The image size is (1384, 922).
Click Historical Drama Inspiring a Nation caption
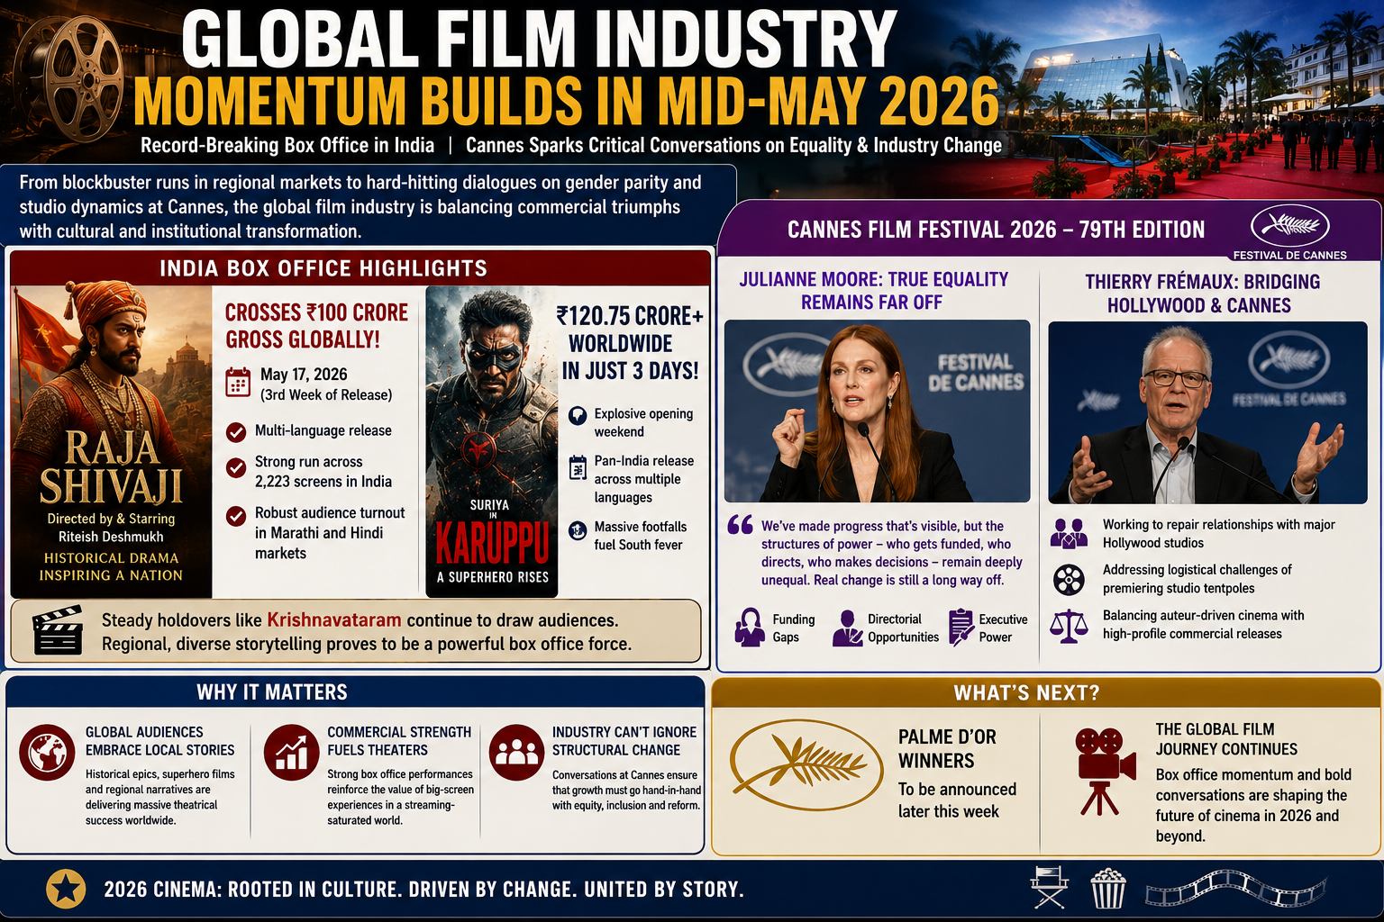tap(112, 566)
